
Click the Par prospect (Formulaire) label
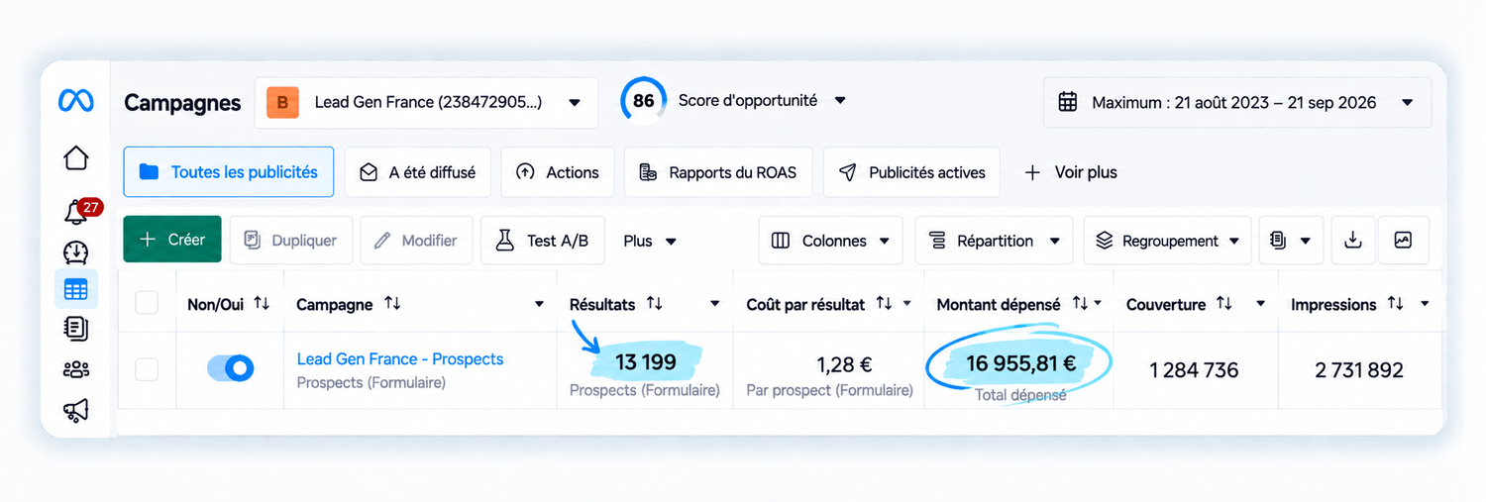830,391
